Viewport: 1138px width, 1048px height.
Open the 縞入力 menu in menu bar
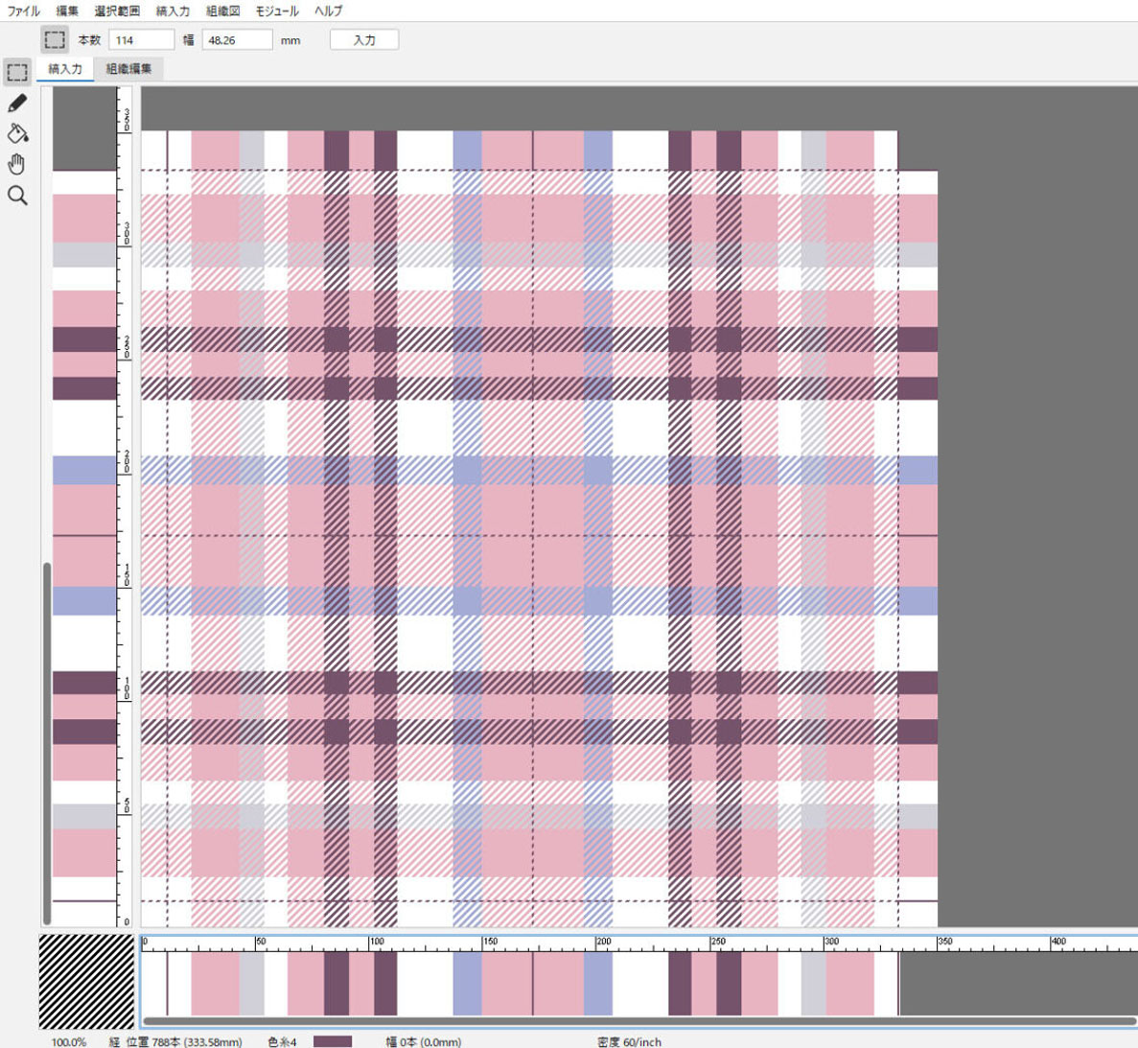point(173,11)
